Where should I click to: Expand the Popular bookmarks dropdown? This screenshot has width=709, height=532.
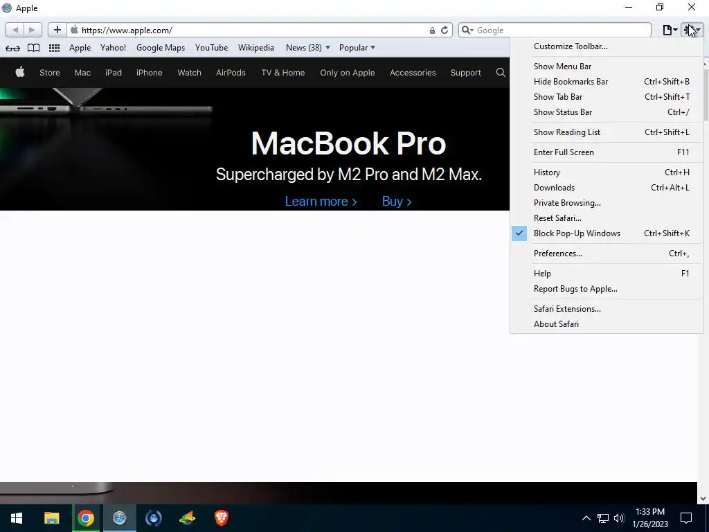click(357, 48)
